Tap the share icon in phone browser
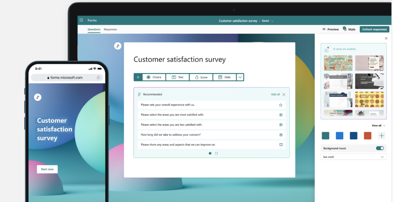This screenshot has height=202, width=393. 98,77
